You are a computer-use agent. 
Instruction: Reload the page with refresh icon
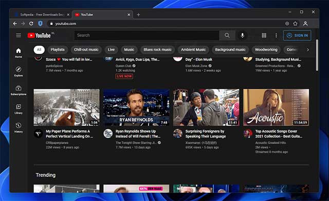click(x=31, y=24)
